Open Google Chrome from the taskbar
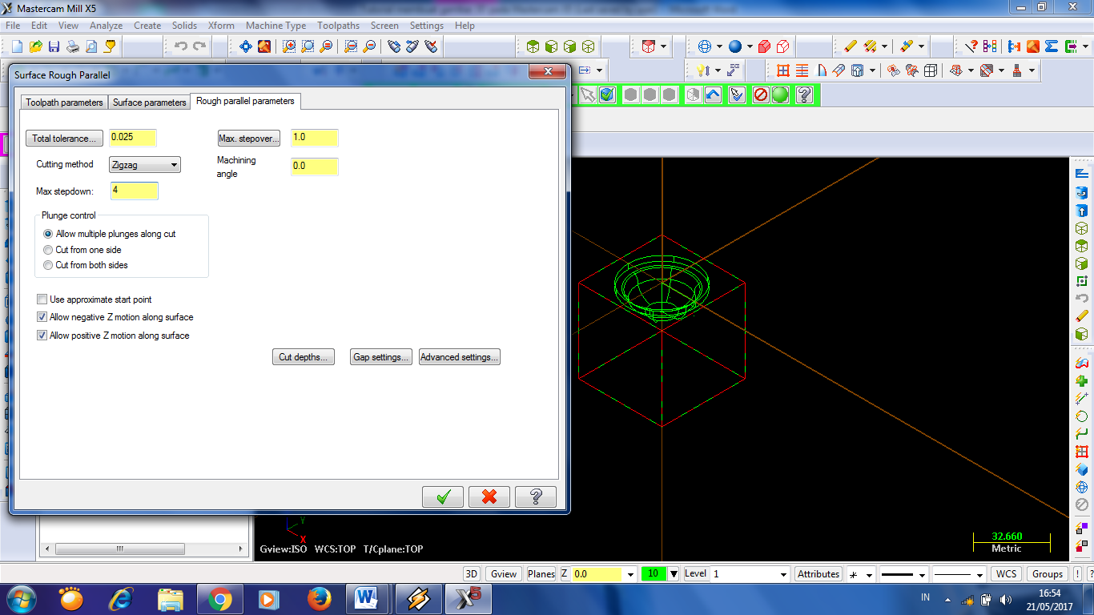Viewport: 1094px width, 615px height. click(219, 599)
